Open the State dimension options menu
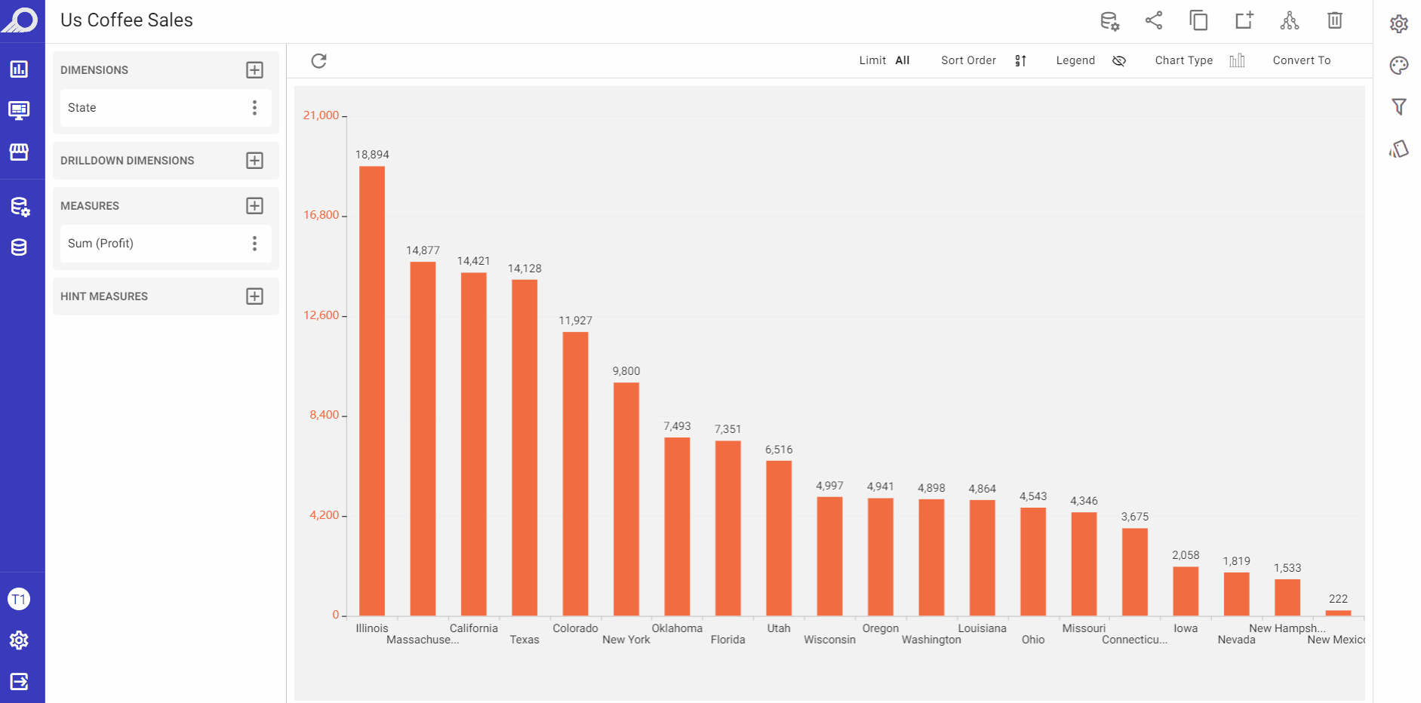The height and width of the screenshot is (703, 1421). [x=255, y=108]
